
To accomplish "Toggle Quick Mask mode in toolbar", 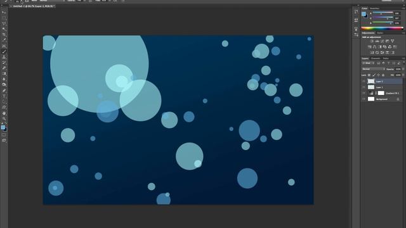I will click(4, 135).
